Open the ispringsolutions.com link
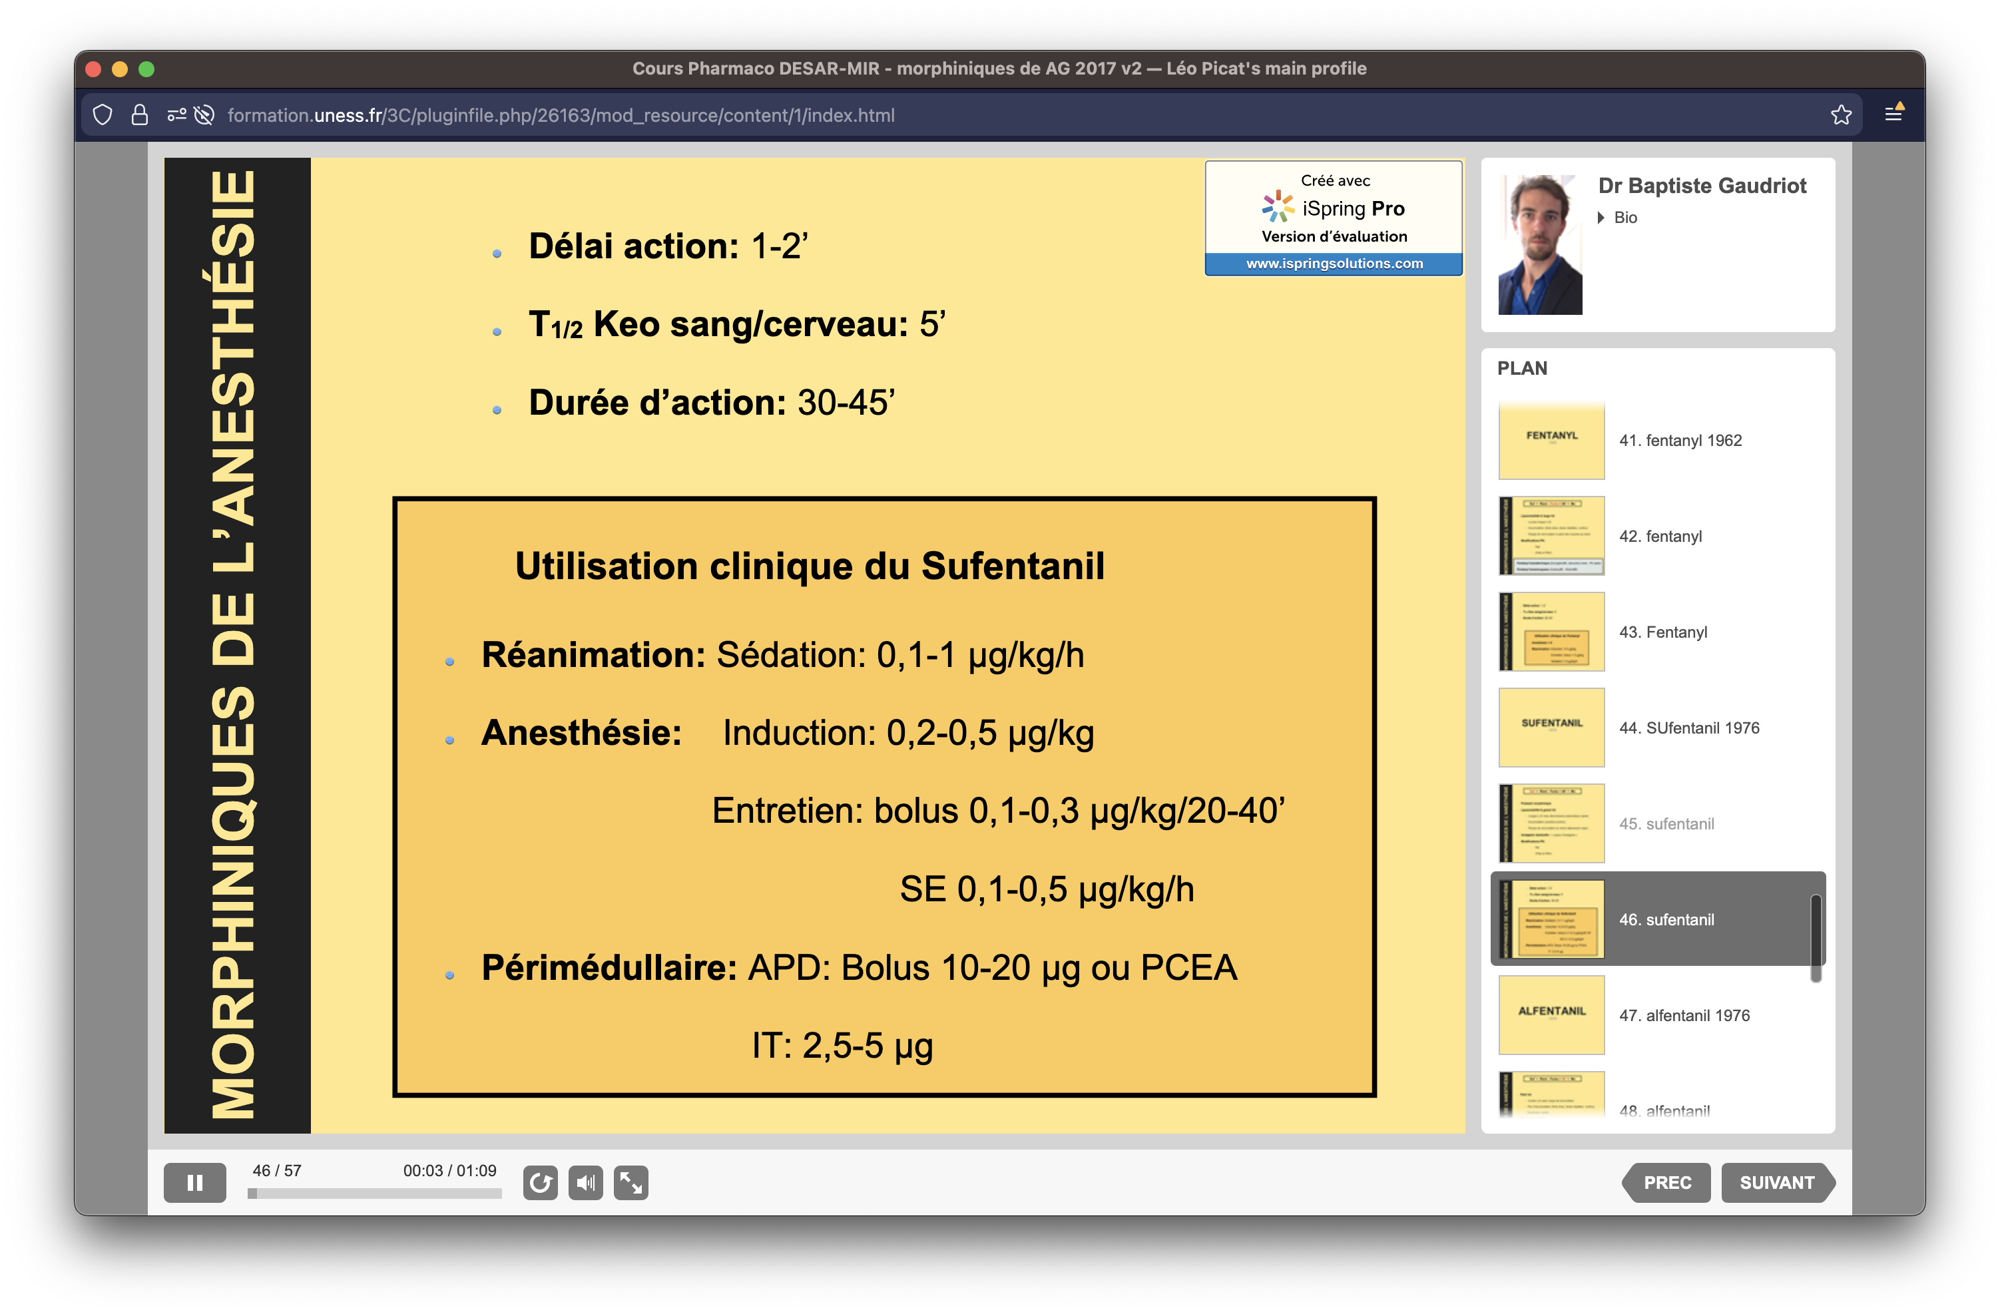Screen dimensions: 2000x1314 tap(1334, 263)
